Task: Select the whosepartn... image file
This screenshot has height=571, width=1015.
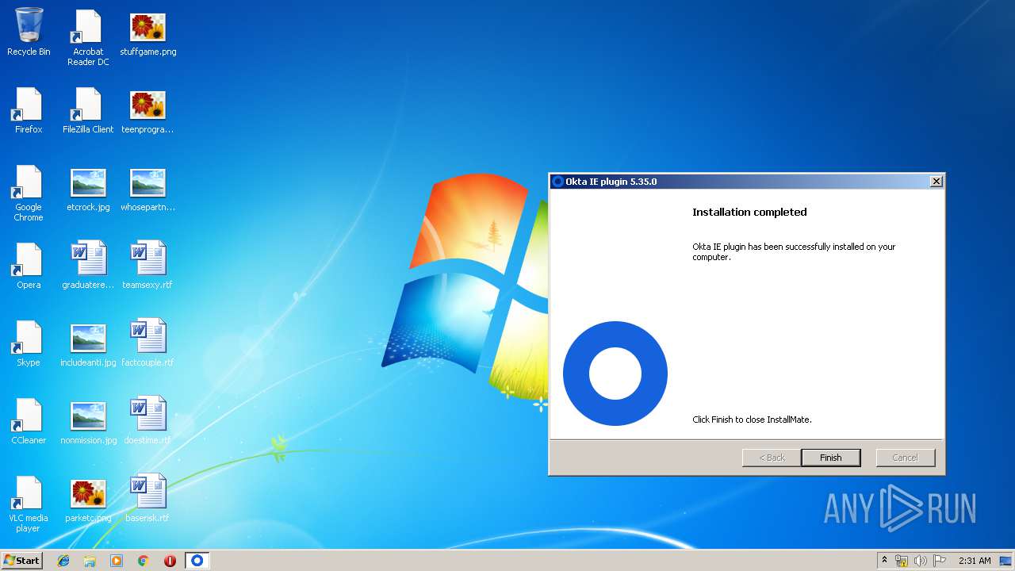Action: (x=147, y=189)
